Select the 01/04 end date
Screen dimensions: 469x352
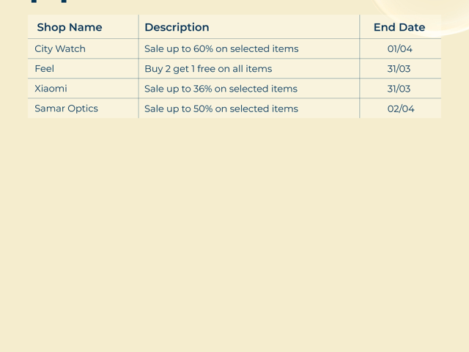[400, 49]
